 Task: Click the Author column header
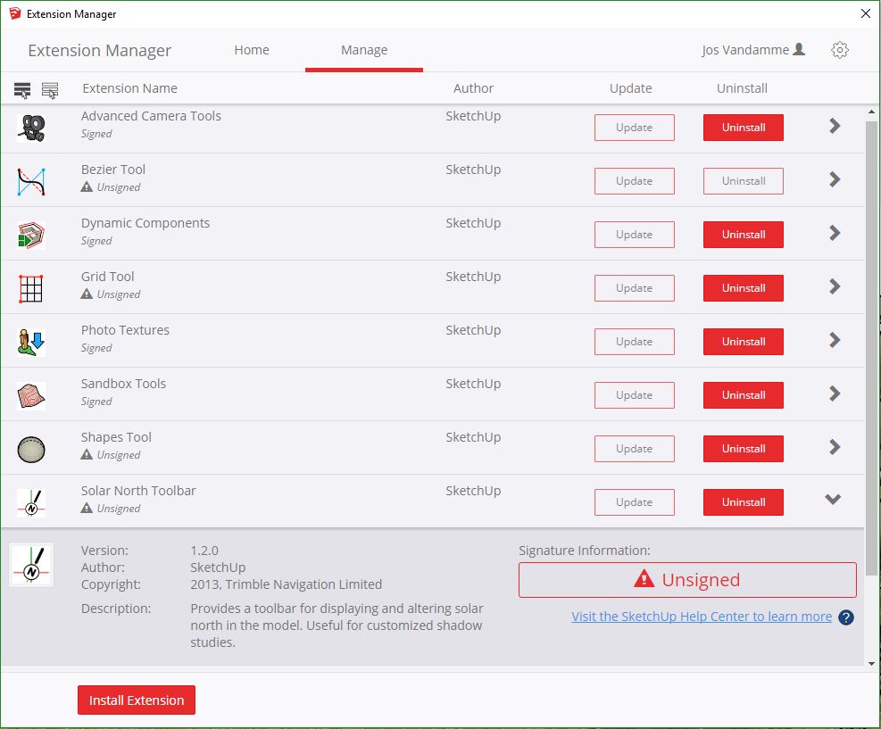pyautogui.click(x=474, y=88)
